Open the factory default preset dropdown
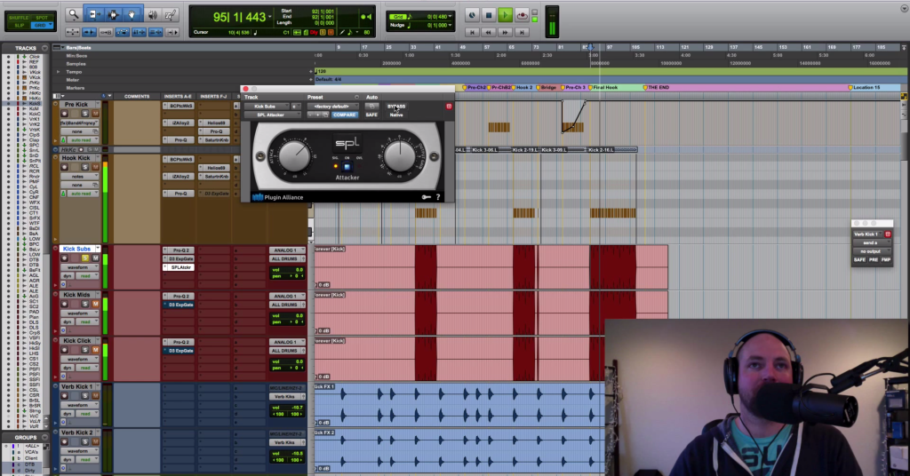The height and width of the screenshot is (476, 910). [x=332, y=107]
